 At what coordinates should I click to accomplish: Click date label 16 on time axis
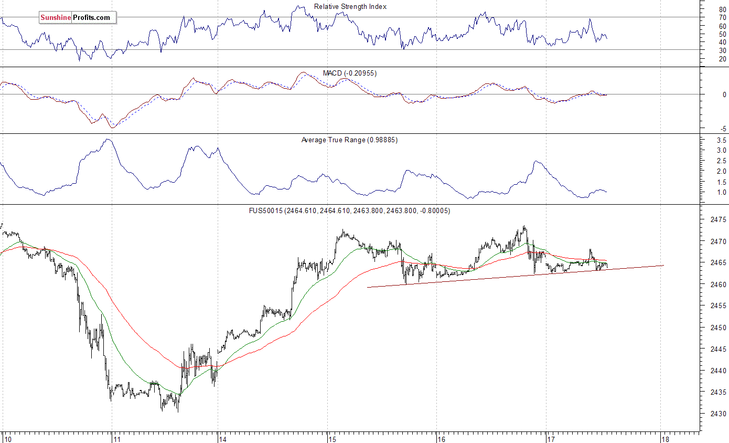click(x=442, y=439)
